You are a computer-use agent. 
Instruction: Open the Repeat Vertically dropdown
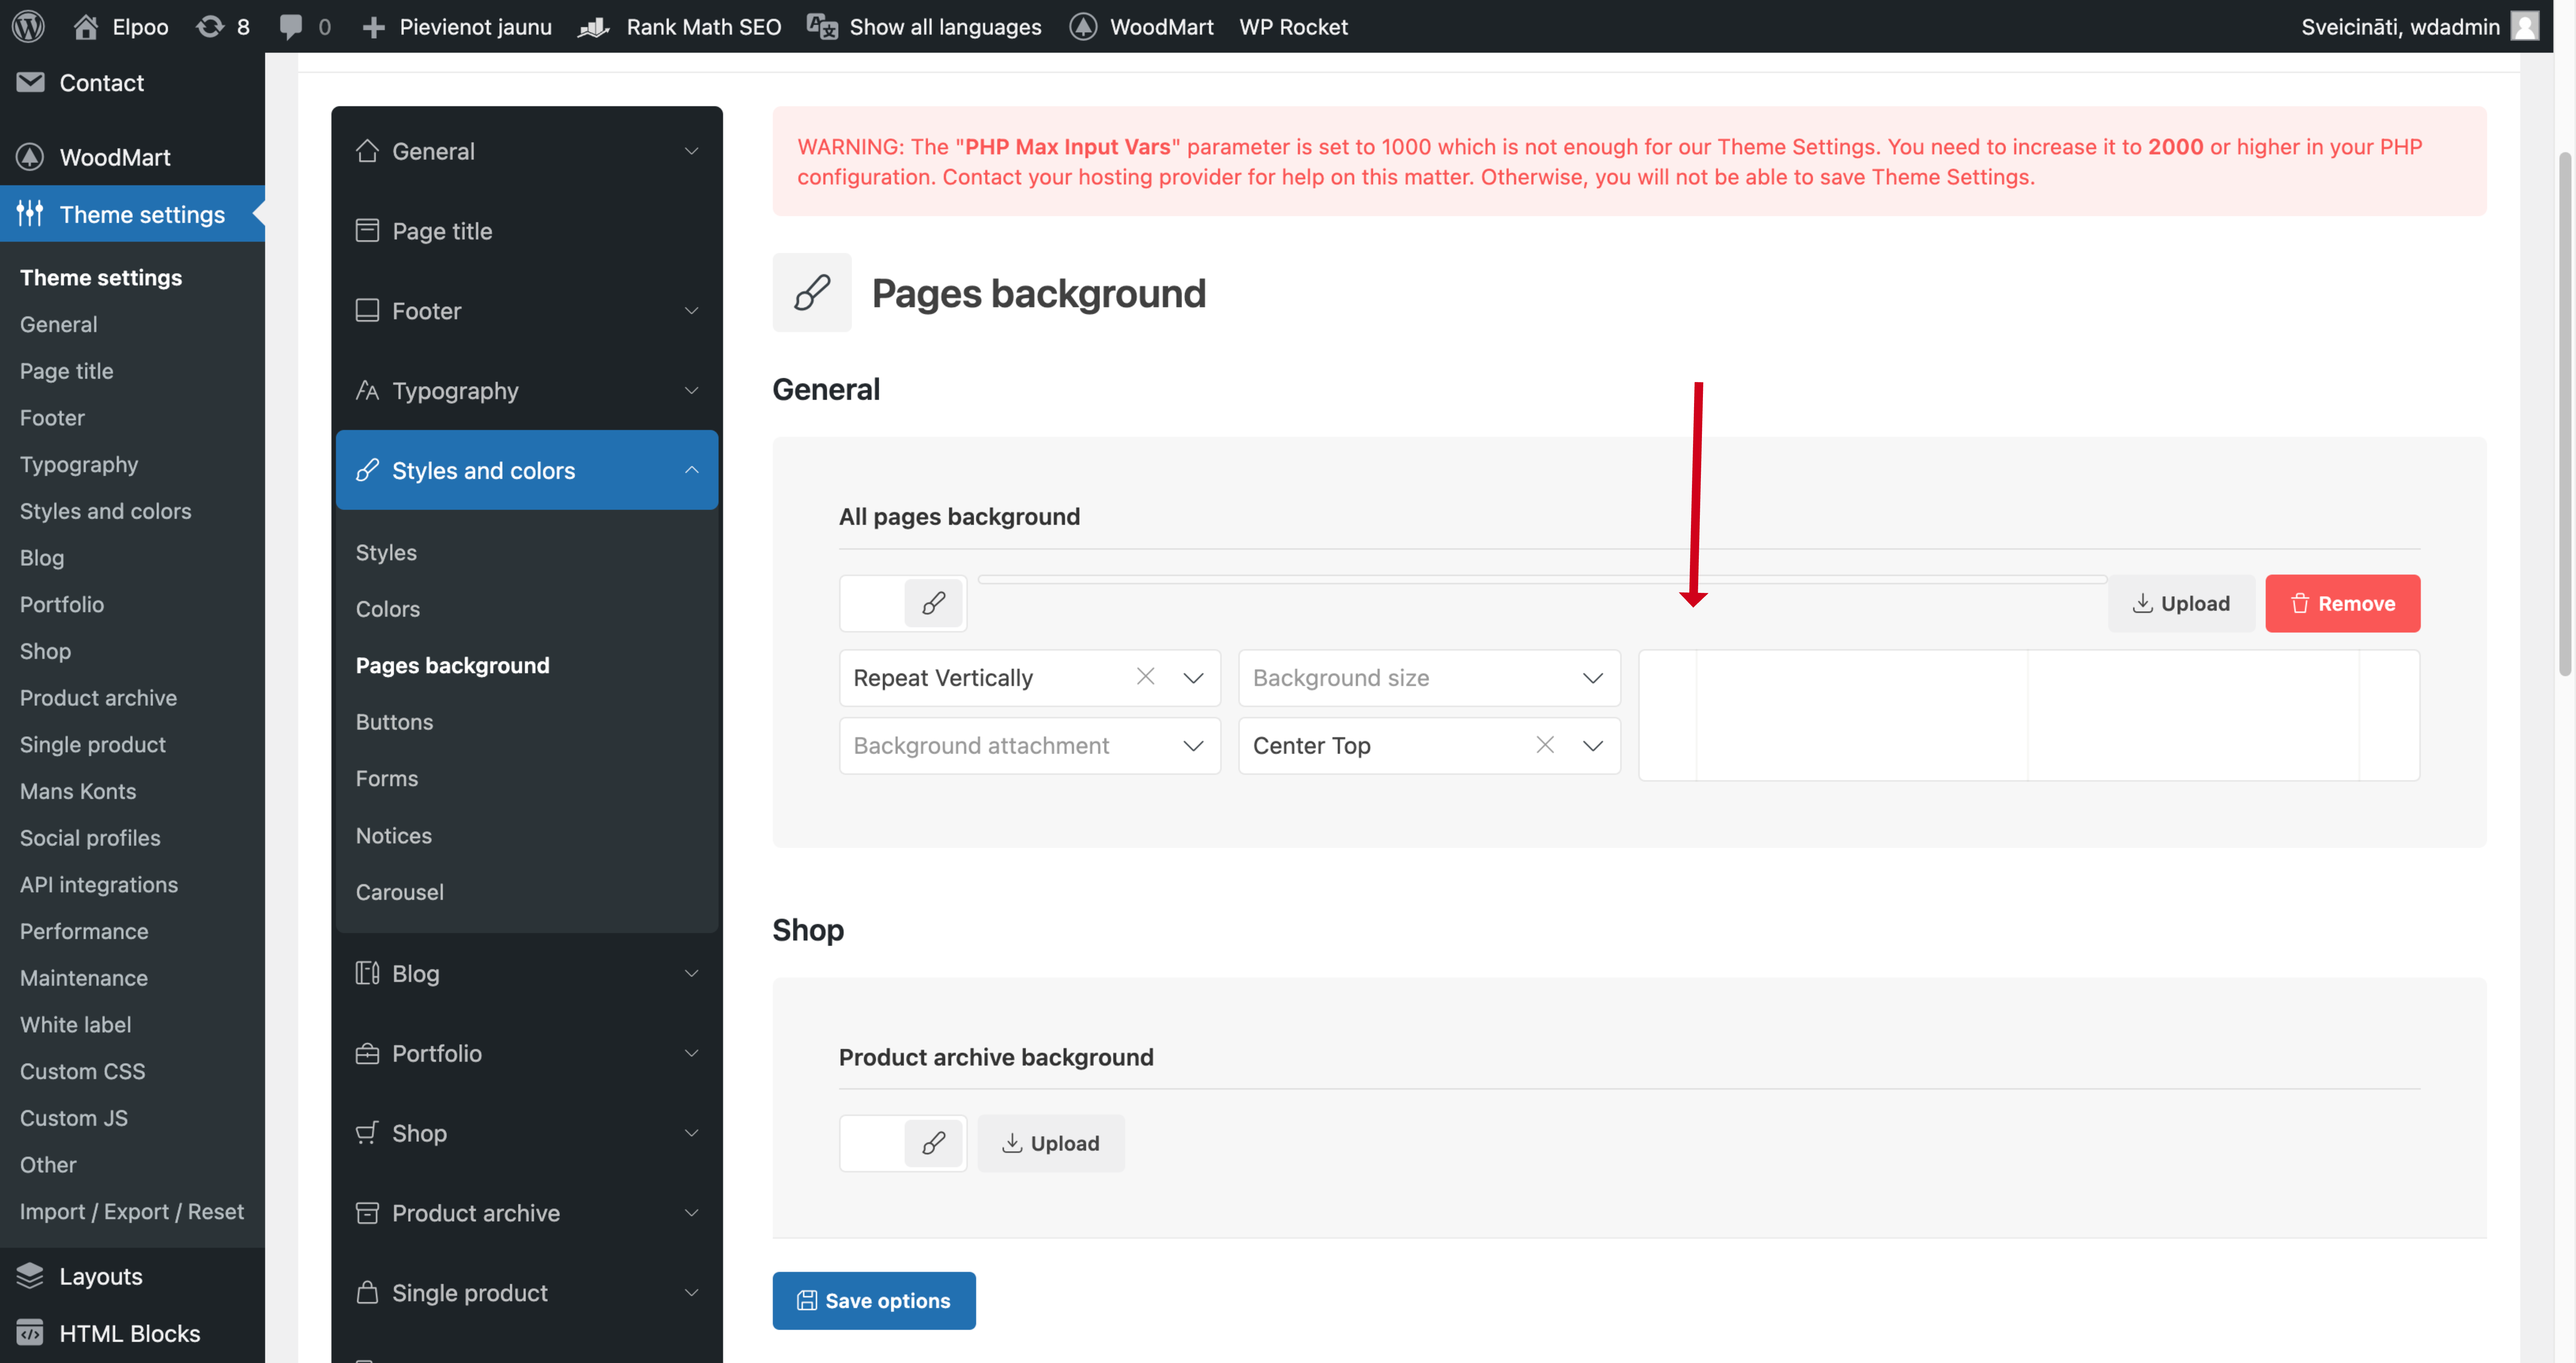point(1193,678)
